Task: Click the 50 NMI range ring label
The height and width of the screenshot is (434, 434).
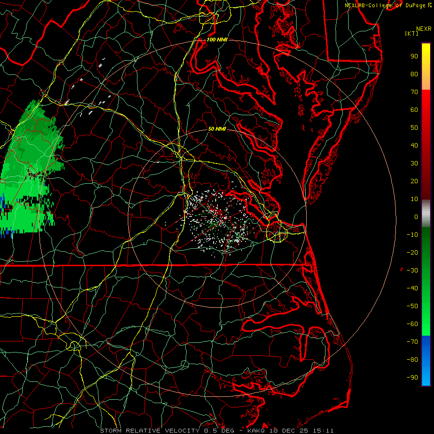Action: click(217, 129)
